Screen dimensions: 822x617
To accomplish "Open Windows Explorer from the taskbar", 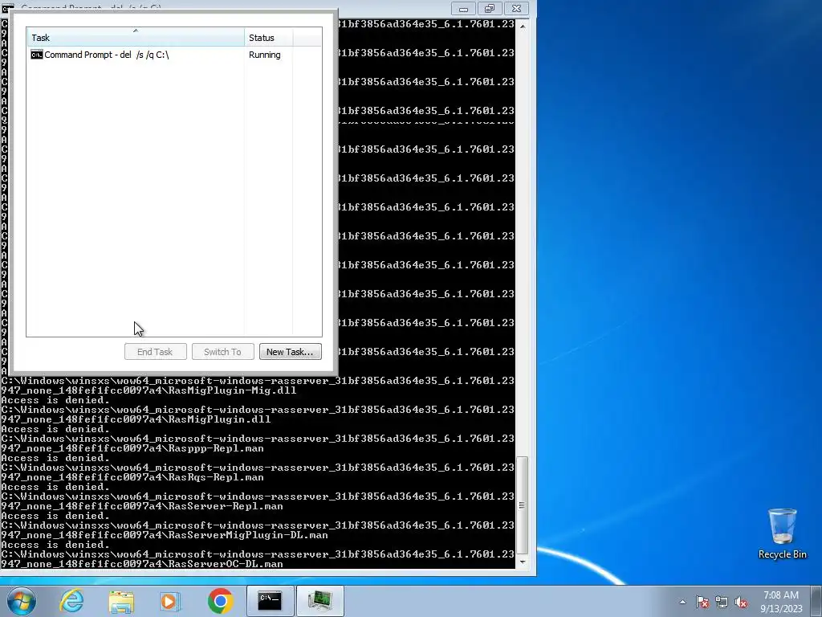I will tap(121, 601).
